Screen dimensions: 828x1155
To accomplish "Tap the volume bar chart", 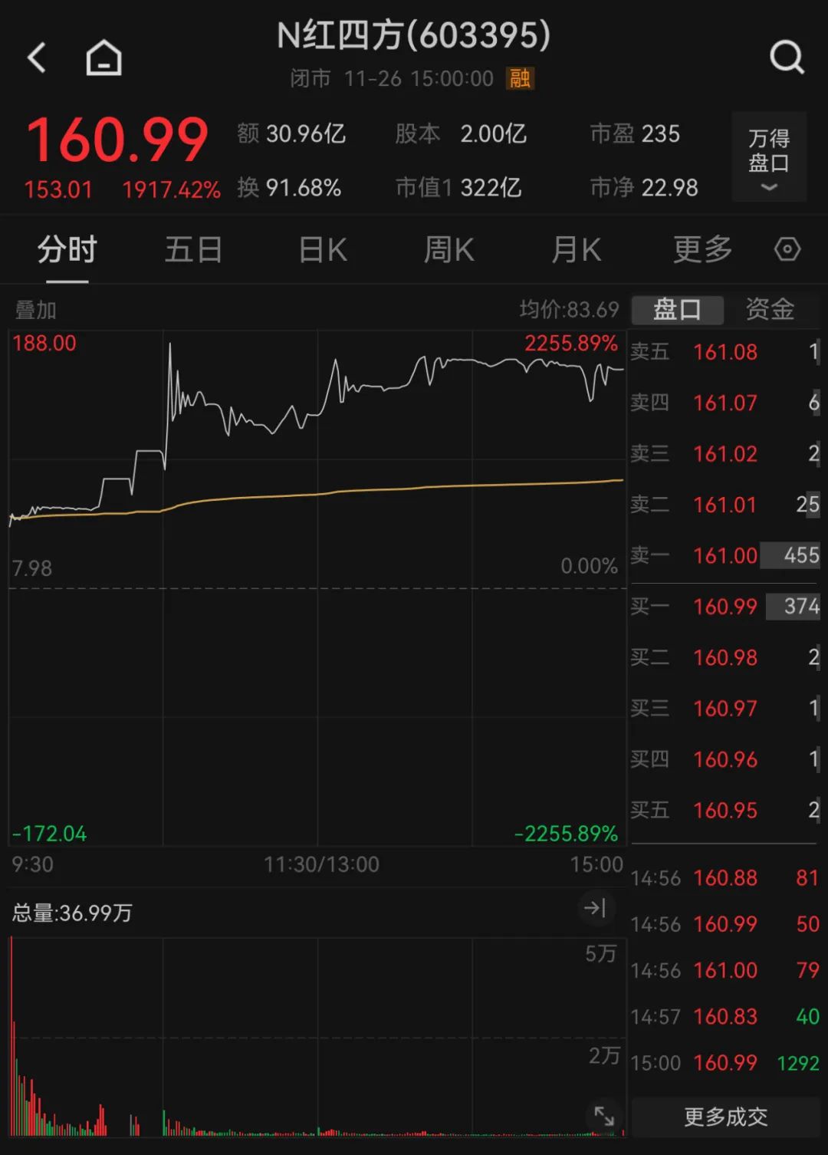I will pyautogui.click(x=317, y=1036).
